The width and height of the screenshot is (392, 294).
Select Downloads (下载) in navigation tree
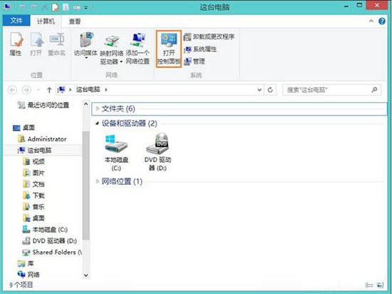pos(38,196)
